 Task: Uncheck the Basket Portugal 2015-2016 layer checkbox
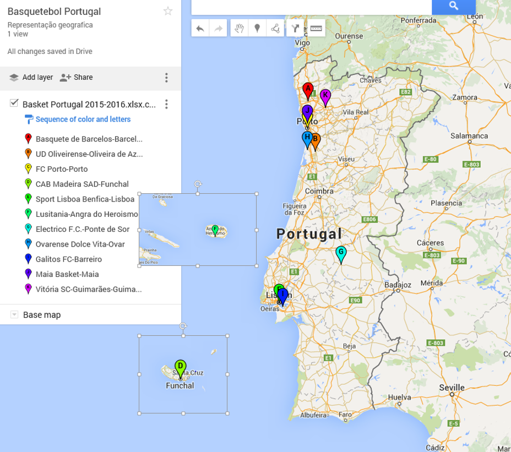pyautogui.click(x=14, y=103)
